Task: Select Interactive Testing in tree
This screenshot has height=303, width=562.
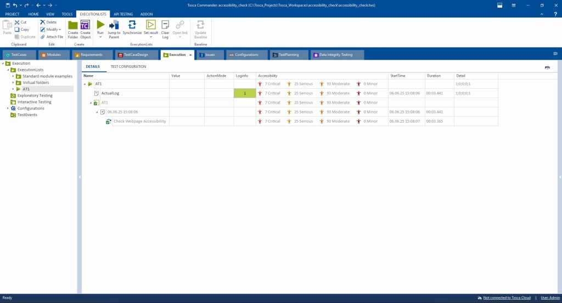Action: (x=34, y=102)
